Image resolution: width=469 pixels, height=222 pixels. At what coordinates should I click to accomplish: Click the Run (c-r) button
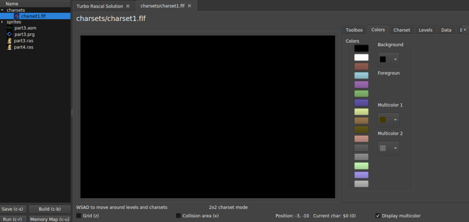[12, 219]
